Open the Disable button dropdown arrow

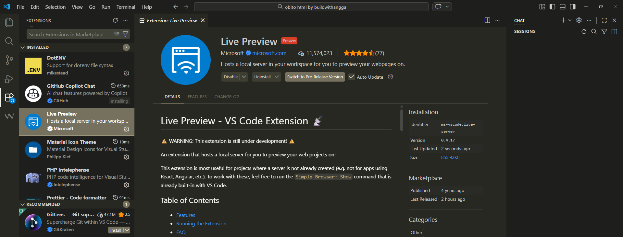coord(244,77)
